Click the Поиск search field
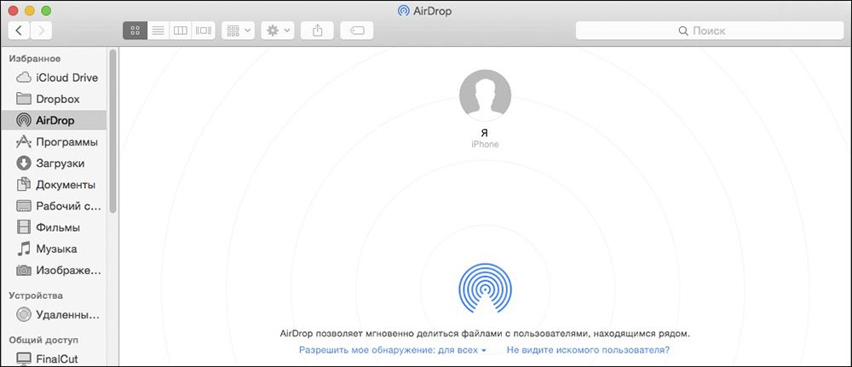Viewport: 852px width, 367px height. coord(710,31)
